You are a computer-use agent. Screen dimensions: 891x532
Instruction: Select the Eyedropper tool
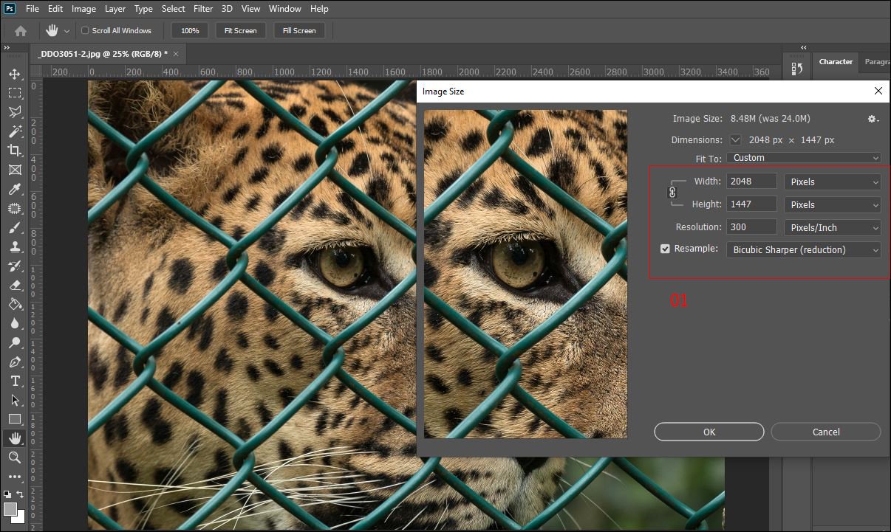15,189
